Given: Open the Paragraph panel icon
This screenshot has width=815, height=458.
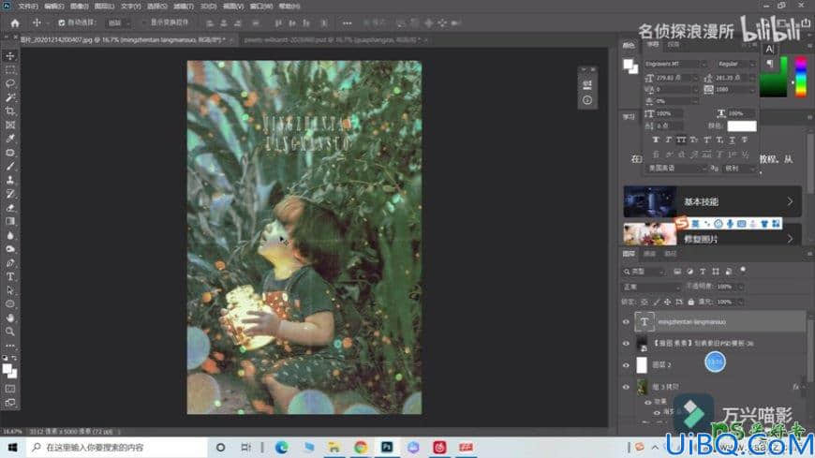Looking at the screenshot, I should [x=769, y=64].
